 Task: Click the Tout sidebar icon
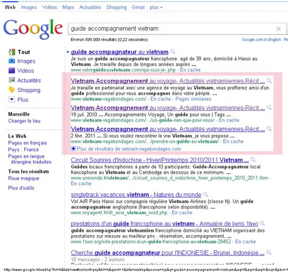[12, 52]
